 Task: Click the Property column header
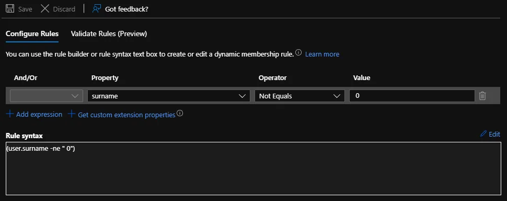tap(105, 77)
